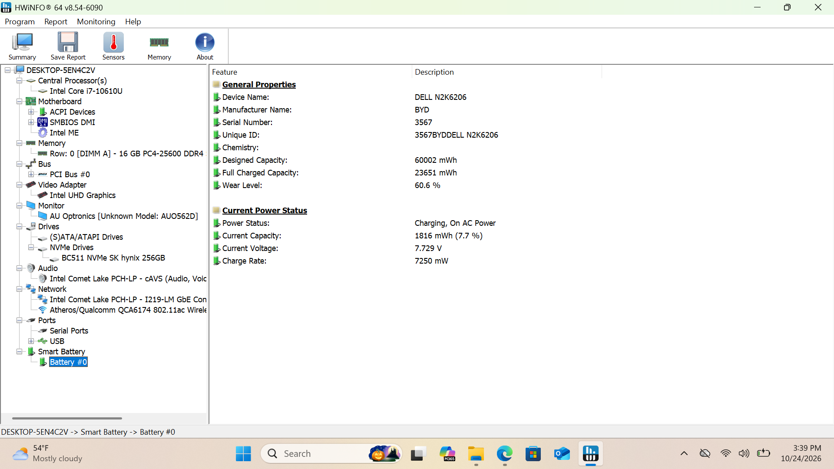Select the Intel Core i7-10610U processor icon
The width and height of the screenshot is (834, 469).
pyautogui.click(x=43, y=91)
